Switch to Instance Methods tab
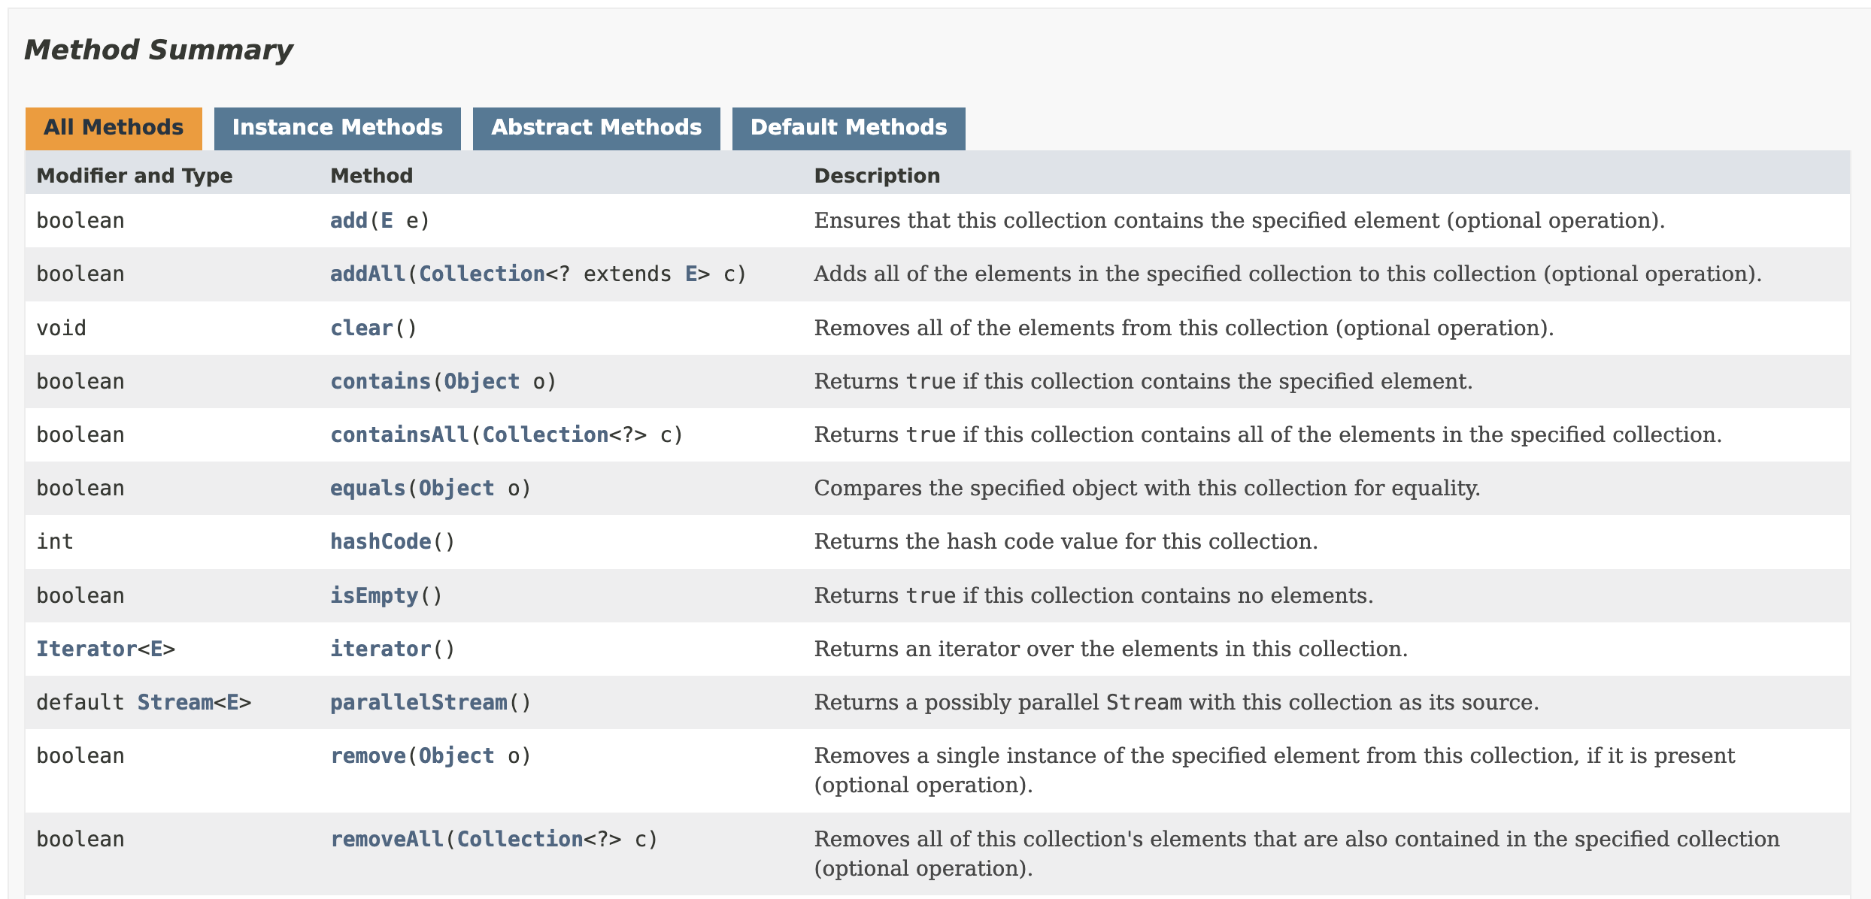 [x=337, y=128]
